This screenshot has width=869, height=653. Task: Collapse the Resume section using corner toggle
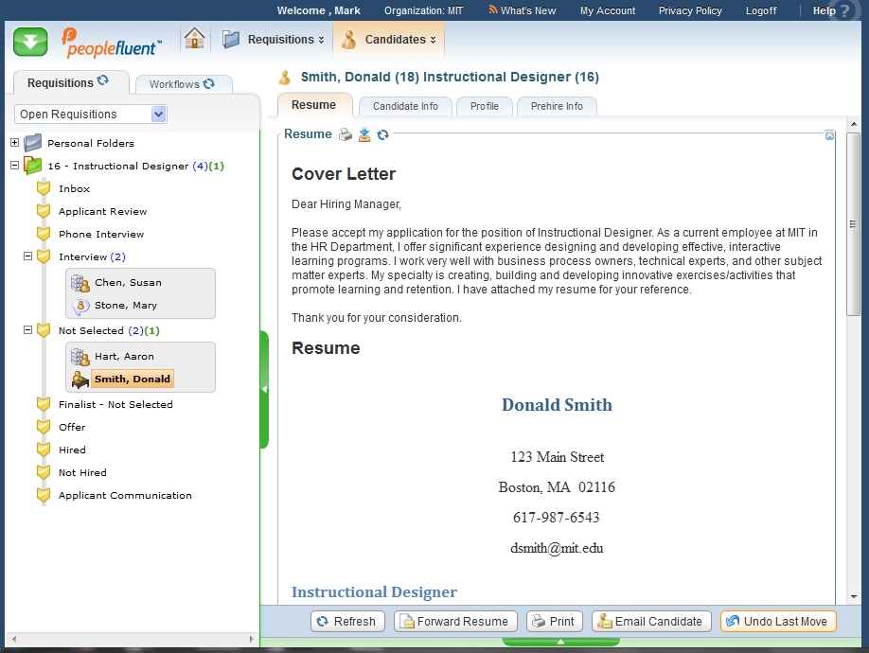[829, 135]
